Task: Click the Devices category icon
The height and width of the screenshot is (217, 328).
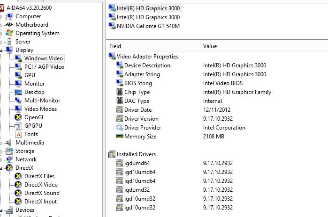Action: (9, 210)
